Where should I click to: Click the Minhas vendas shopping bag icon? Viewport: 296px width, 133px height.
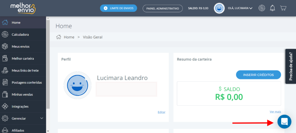(5, 94)
